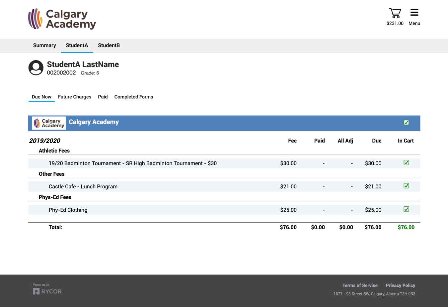Image resolution: width=448 pixels, height=307 pixels.
Task: Click the Calgary Academy logo in blue bar
Action: pyautogui.click(x=49, y=123)
